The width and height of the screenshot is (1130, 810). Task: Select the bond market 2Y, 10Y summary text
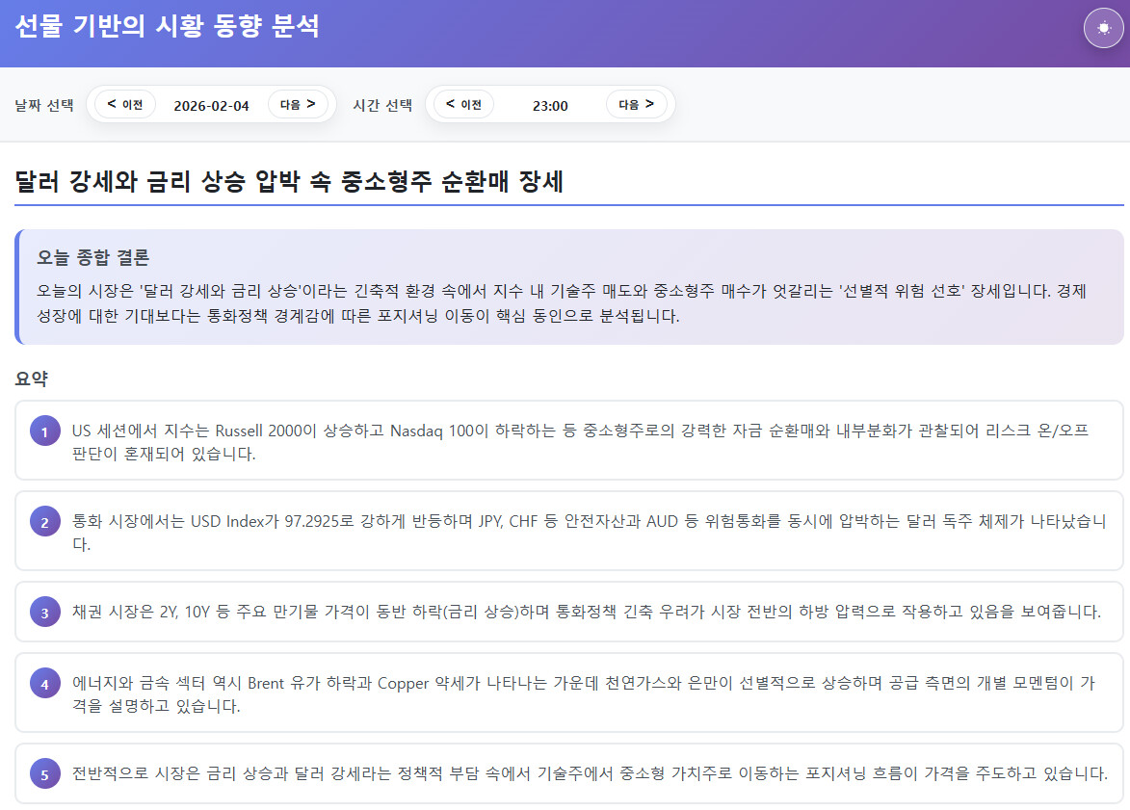[x=586, y=612]
